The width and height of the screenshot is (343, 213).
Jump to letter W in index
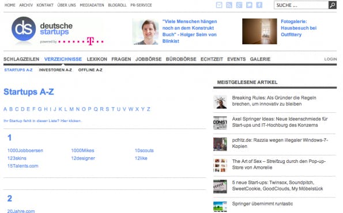coord(131,109)
